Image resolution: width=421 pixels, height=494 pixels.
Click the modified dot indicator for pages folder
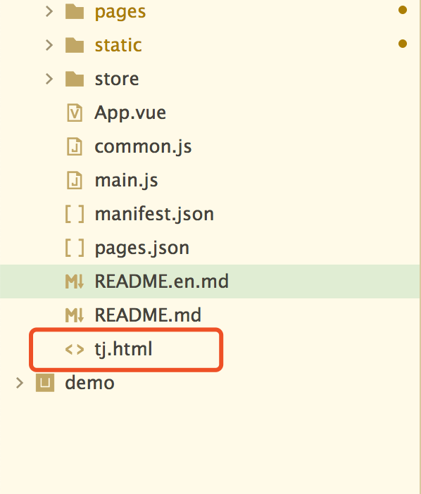[403, 10]
